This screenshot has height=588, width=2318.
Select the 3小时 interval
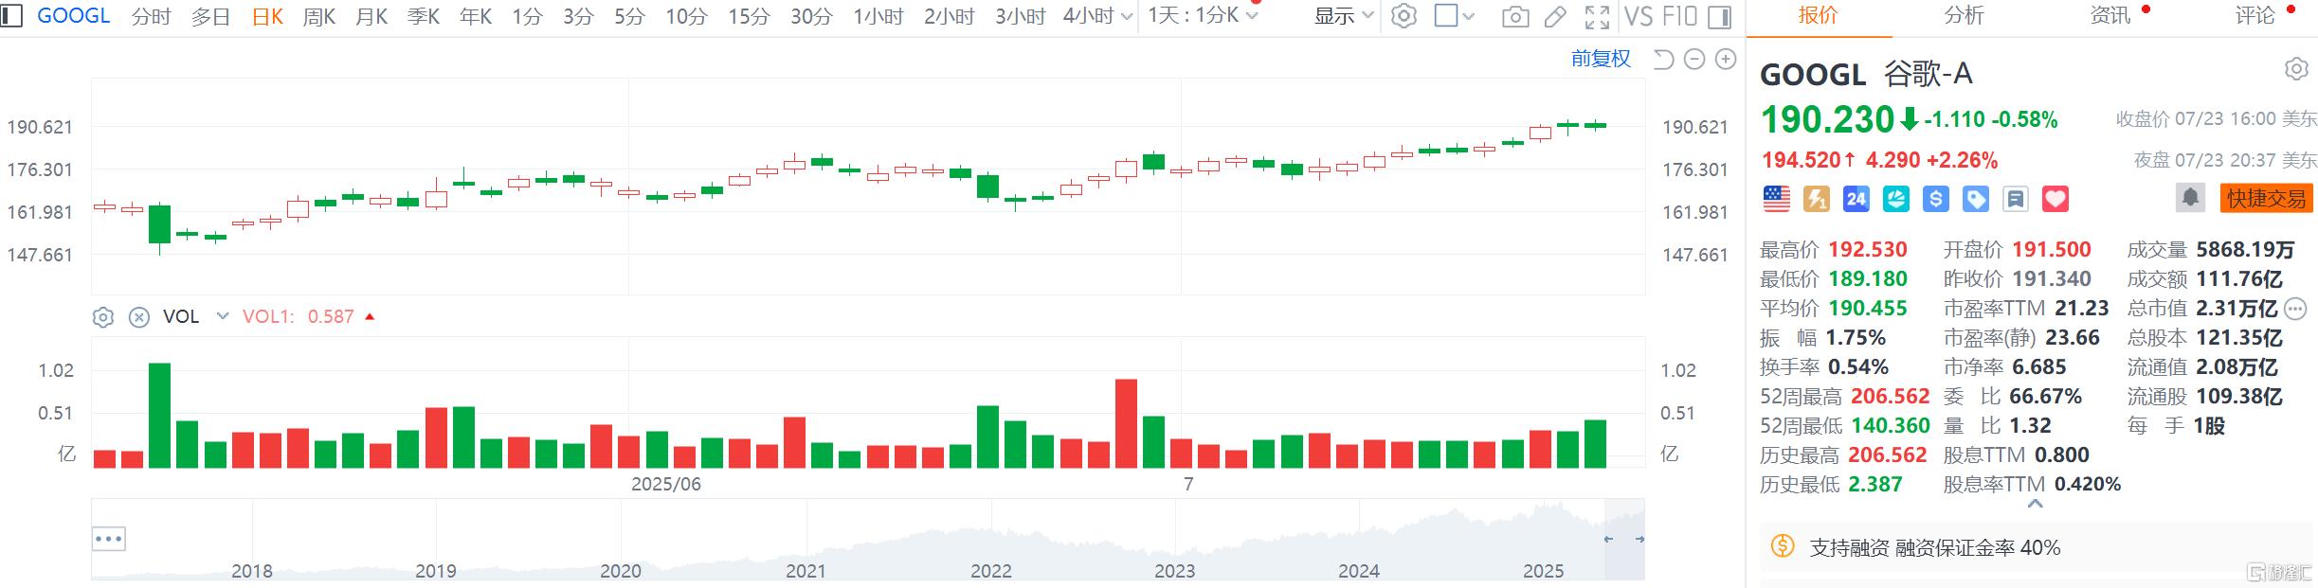pos(1021,17)
